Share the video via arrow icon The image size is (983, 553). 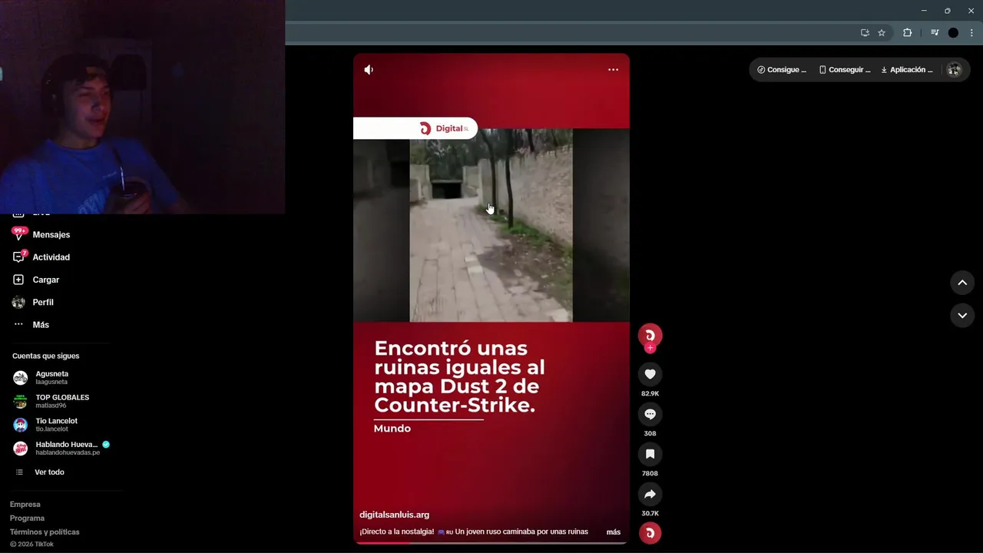pyautogui.click(x=650, y=494)
